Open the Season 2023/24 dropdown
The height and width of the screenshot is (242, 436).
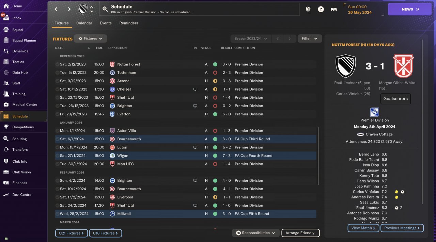[x=251, y=38]
